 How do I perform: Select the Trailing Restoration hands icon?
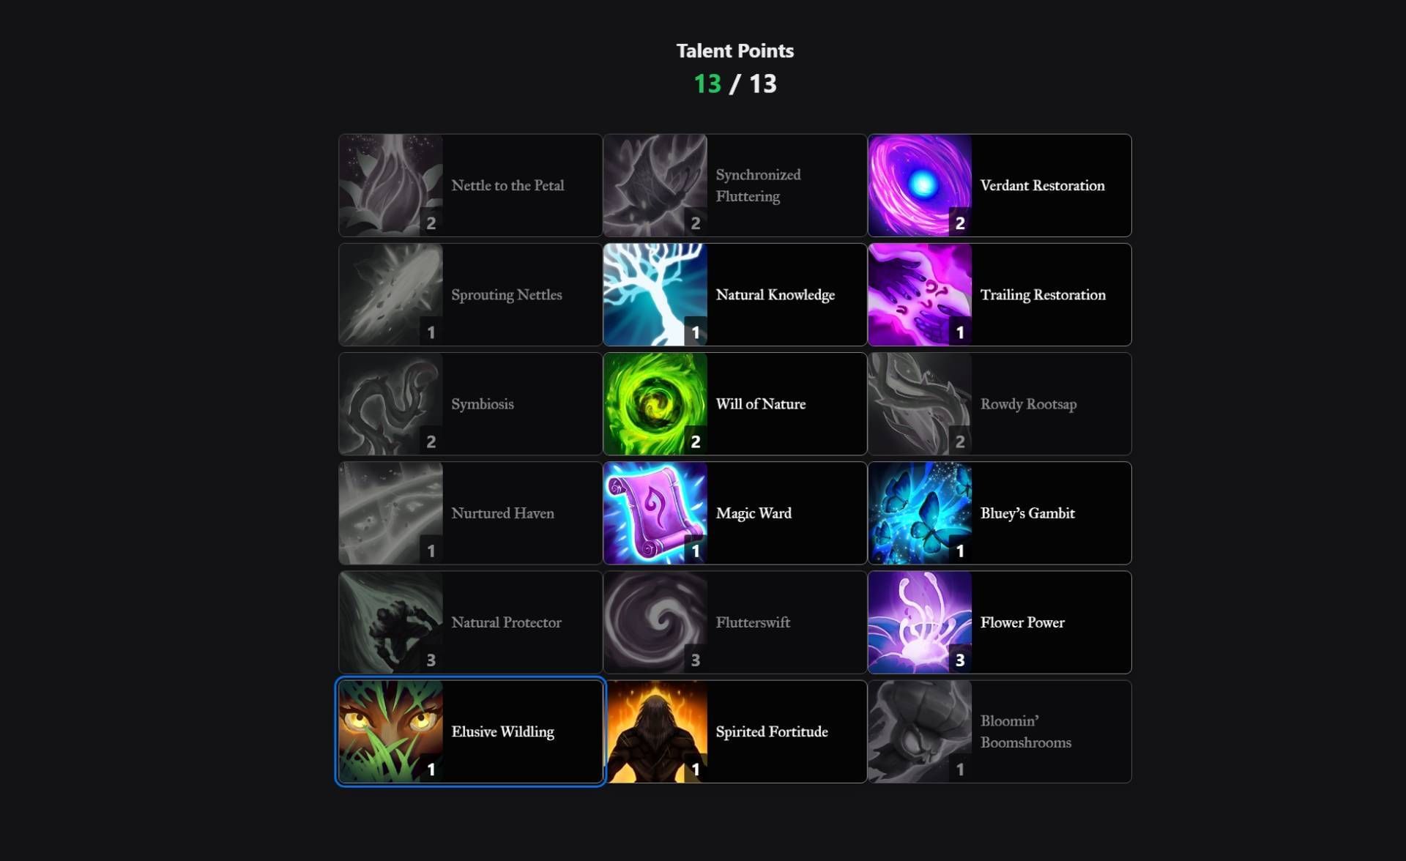click(x=920, y=294)
